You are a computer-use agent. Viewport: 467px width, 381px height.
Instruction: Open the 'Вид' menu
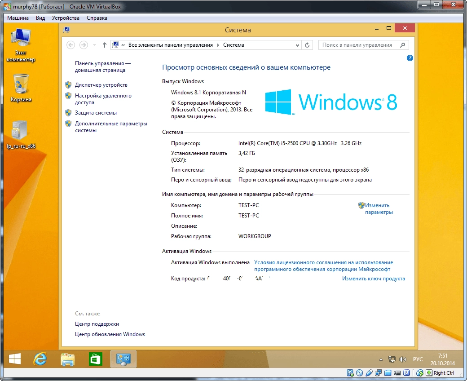(x=40, y=18)
